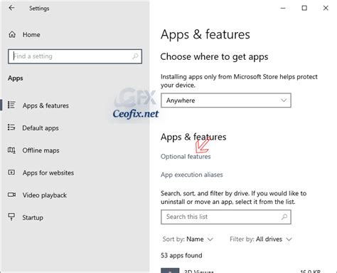Minimize the Settings window
337x273 pixels.
(283, 8)
